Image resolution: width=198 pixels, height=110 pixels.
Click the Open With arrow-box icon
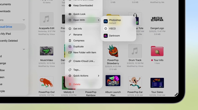pos(70,20)
